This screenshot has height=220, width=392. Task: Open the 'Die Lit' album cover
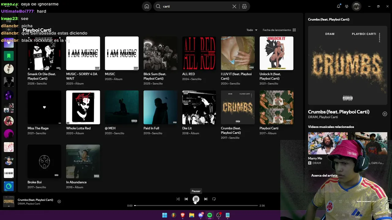(x=199, y=107)
